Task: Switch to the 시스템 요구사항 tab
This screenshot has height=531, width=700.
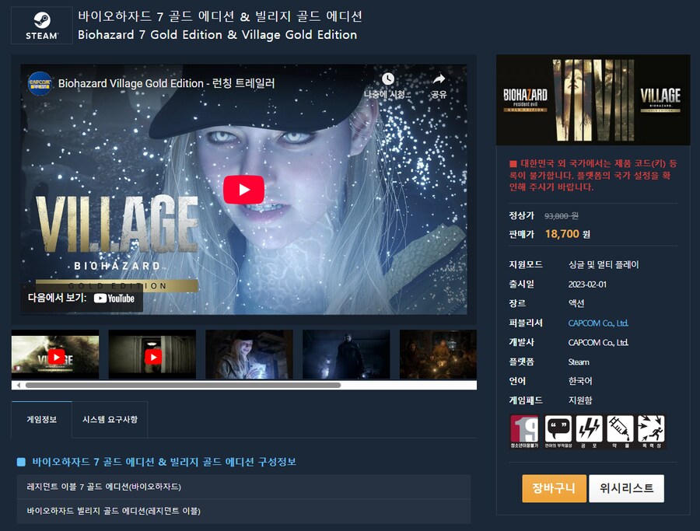Action: (x=110, y=420)
